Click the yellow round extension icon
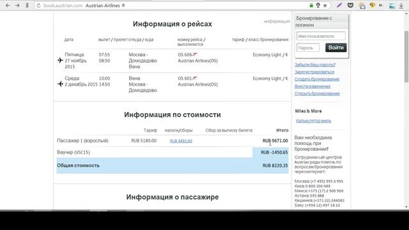 (373, 5)
